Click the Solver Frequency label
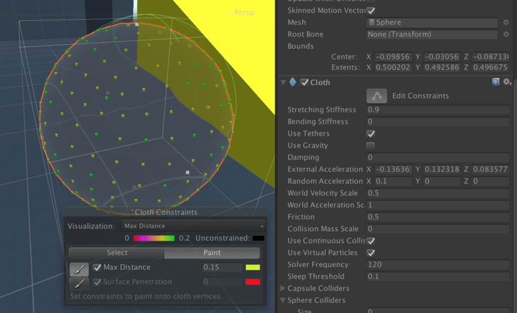 pos(318,265)
